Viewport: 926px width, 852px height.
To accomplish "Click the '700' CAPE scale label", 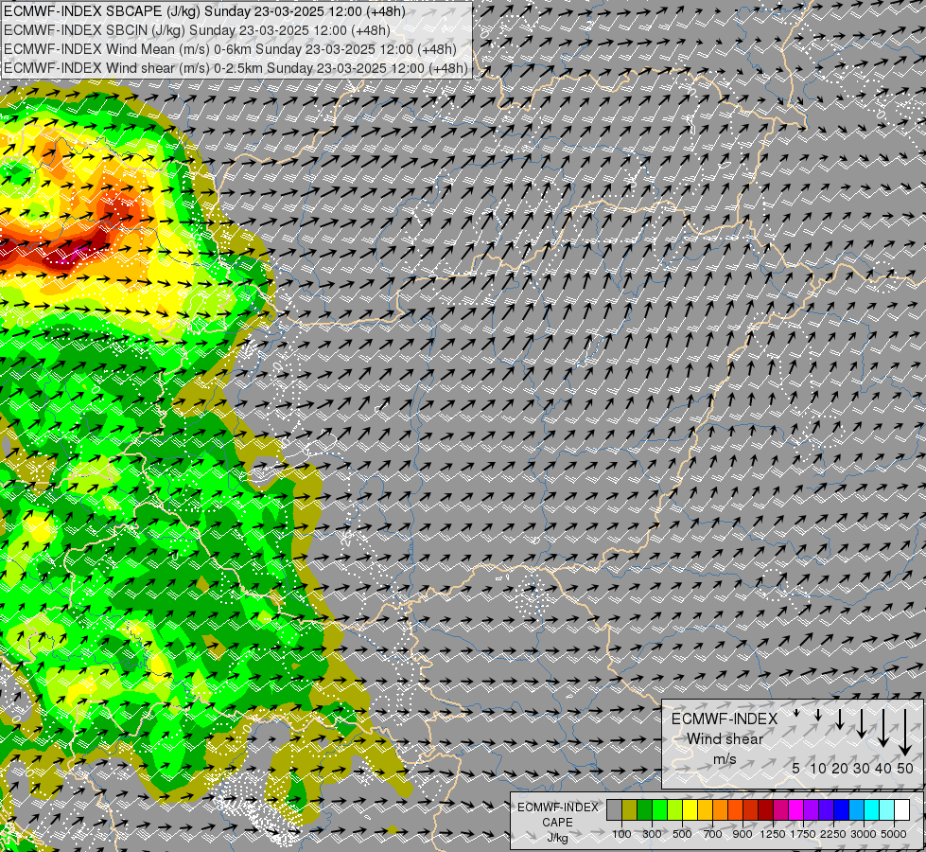I will (713, 834).
